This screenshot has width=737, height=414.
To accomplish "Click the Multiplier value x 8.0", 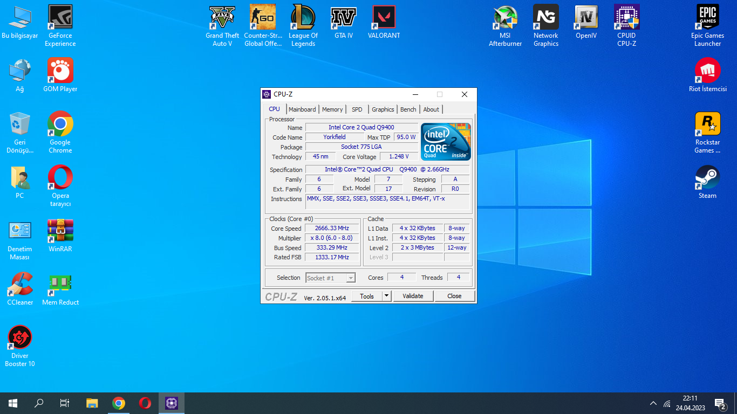I will 332,238.
